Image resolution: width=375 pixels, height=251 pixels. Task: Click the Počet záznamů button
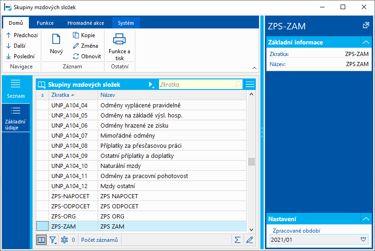click(99, 240)
